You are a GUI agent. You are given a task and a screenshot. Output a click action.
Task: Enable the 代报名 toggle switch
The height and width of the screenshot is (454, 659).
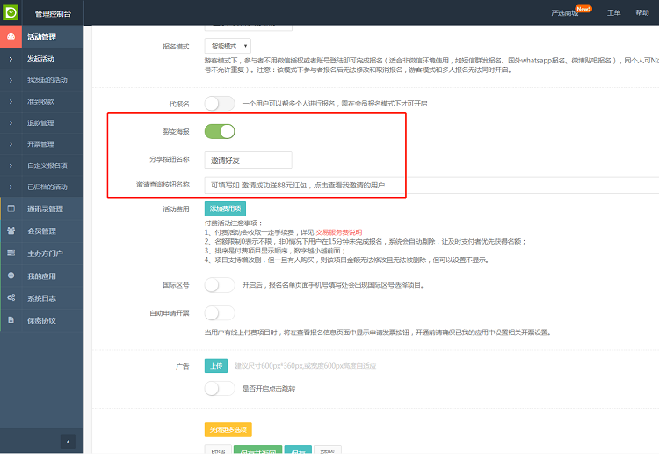[x=220, y=103]
